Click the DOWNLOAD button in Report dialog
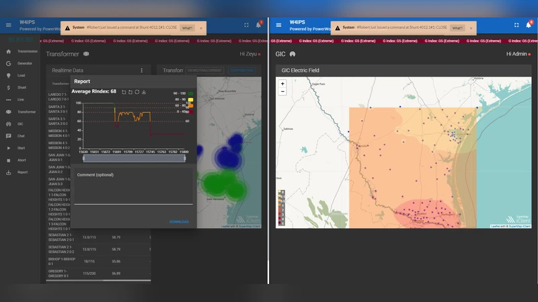 click(179, 221)
